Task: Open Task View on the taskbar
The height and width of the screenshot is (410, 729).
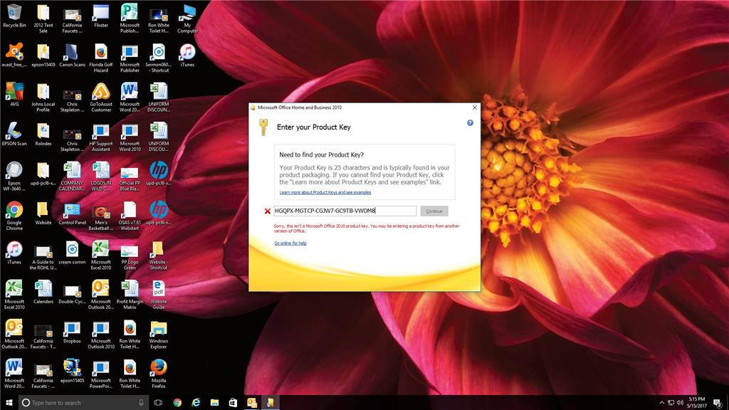Action: [158, 403]
